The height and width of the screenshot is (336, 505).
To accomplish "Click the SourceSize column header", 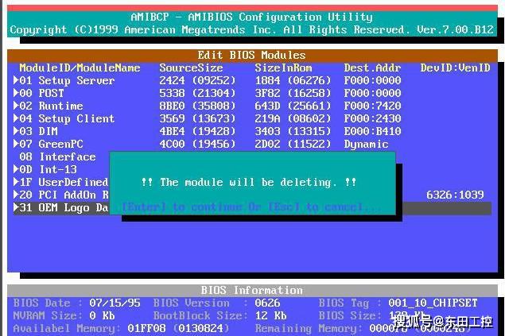I will pos(192,68).
